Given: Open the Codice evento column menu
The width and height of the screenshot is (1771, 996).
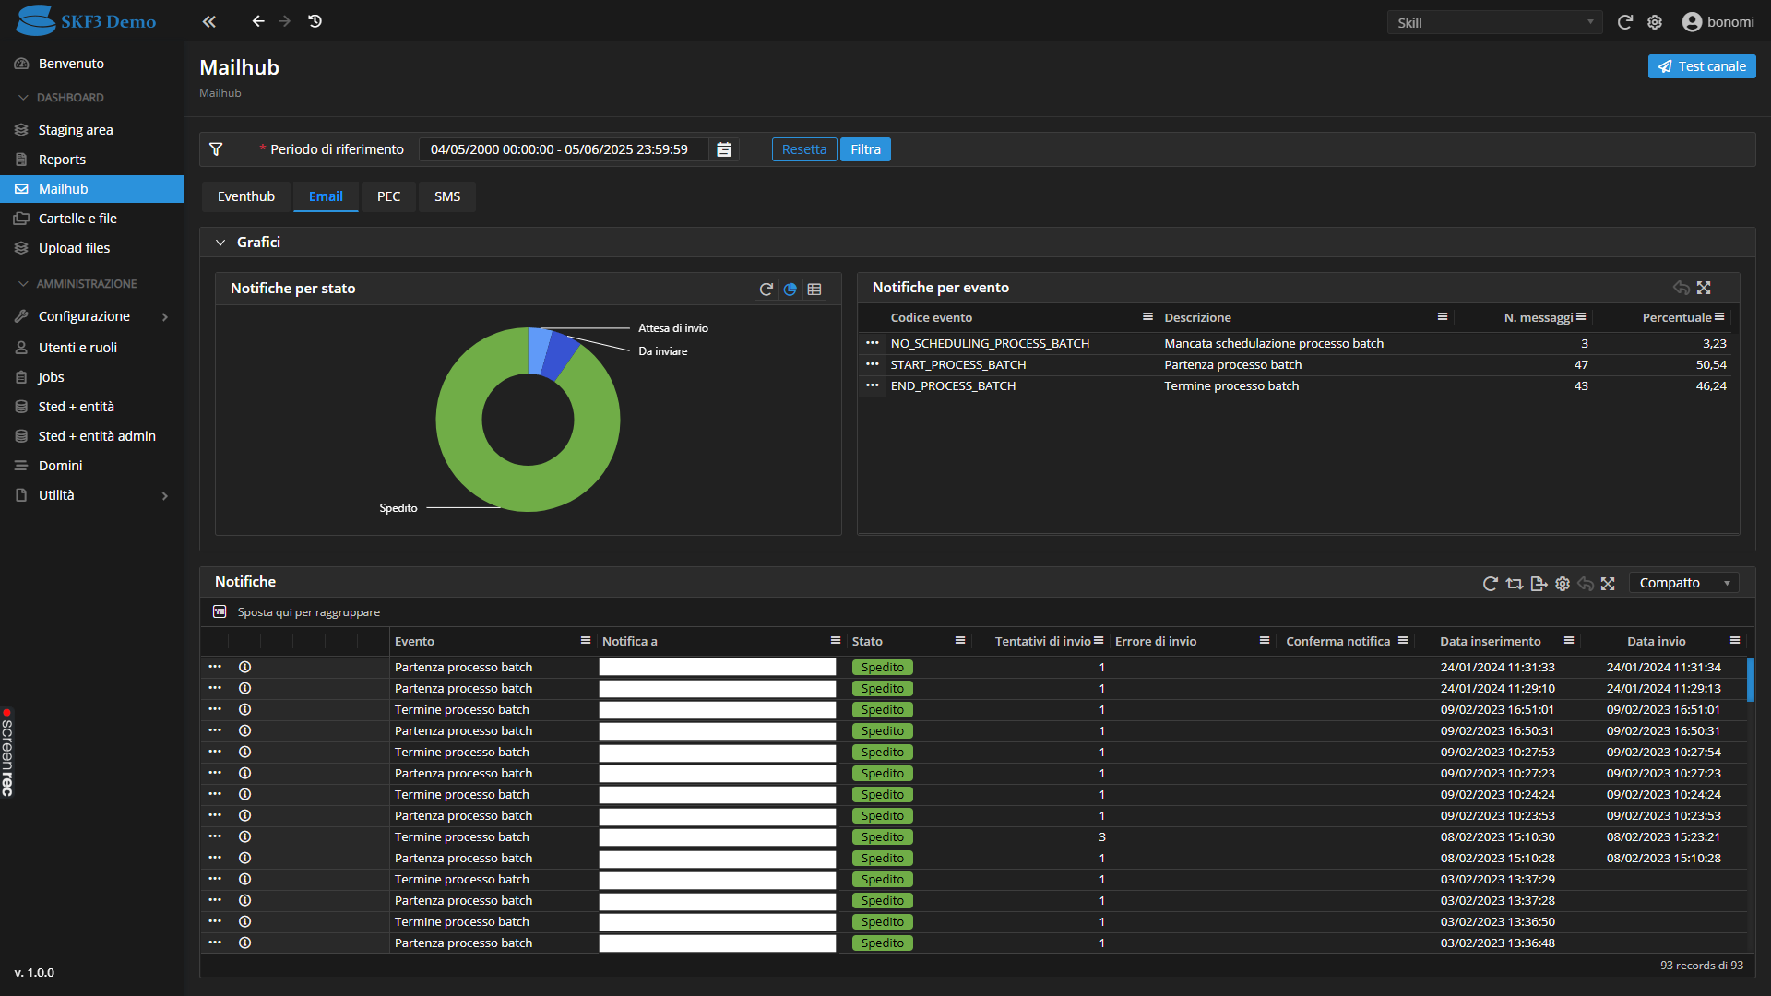Looking at the screenshot, I should click(x=1147, y=317).
